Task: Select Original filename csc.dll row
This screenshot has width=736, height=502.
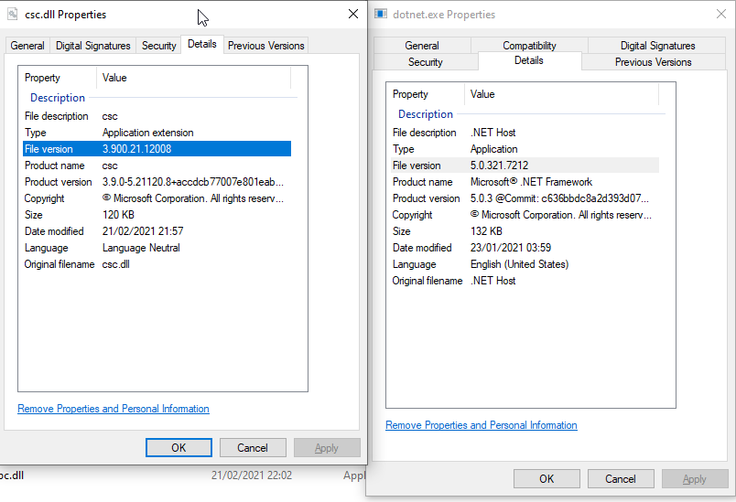Action: click(x=157, y=264)
